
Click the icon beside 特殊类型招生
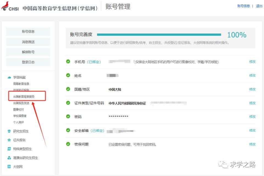click(x=9, y=149)
